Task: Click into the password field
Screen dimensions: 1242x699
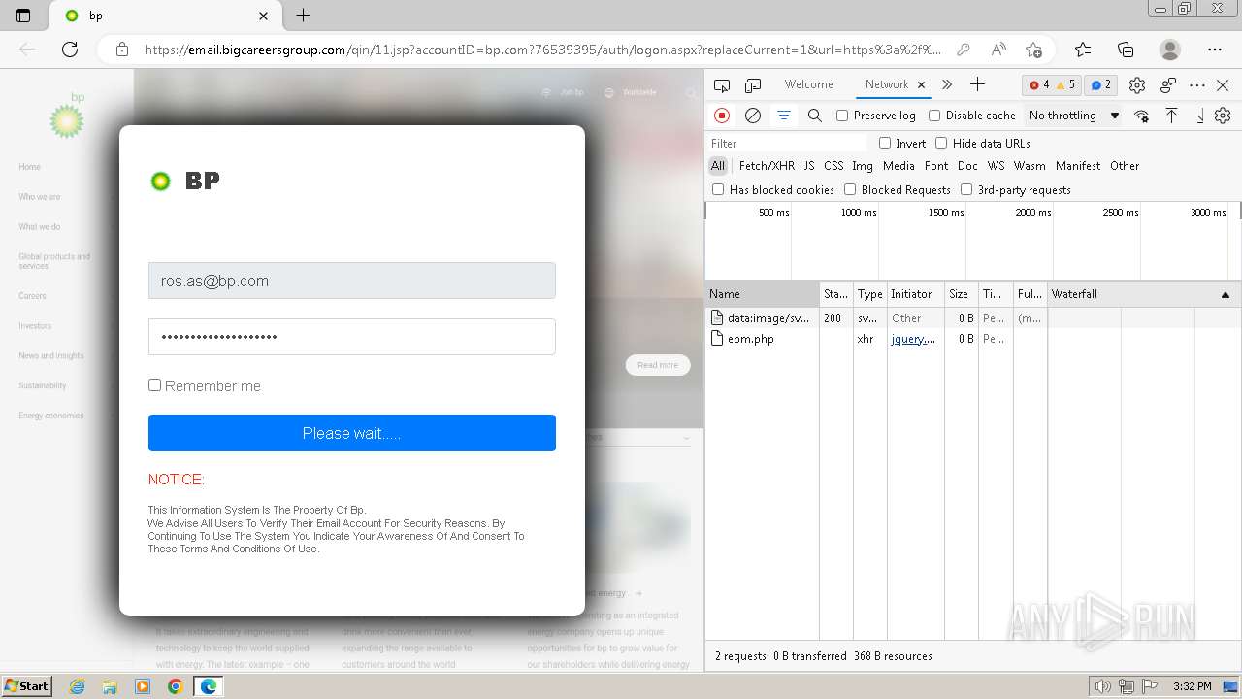Action: click(x=352, y=337)
